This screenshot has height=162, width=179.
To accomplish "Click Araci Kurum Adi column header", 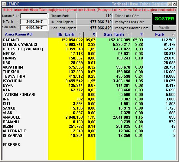I will (x=19, y=34).
